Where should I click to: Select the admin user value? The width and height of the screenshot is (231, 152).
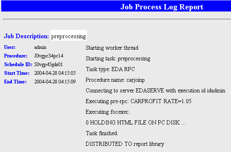click(x=40, y=47)
